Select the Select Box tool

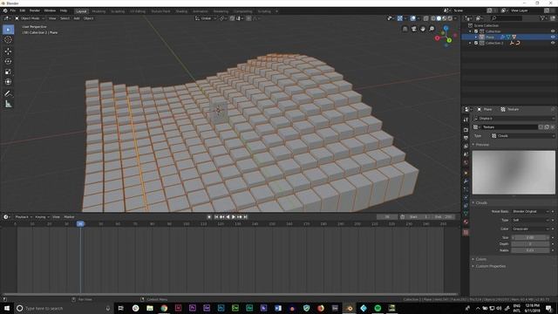click(x=8, y=30)
